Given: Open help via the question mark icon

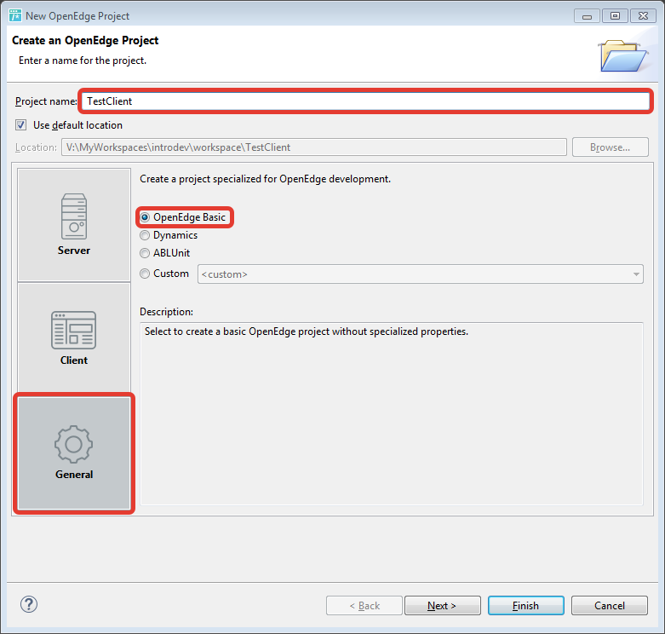Looking at the screenshot, I should click(x=29, y=604).
